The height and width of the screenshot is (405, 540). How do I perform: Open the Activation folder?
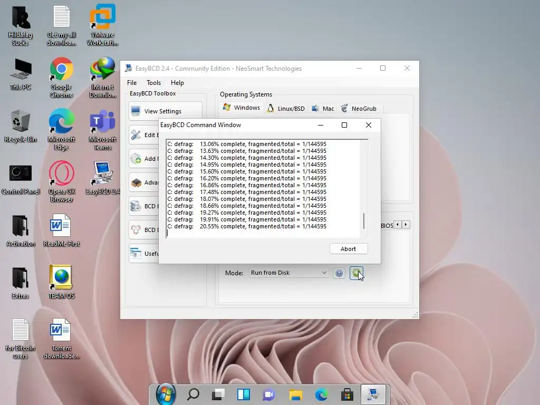(x=21, y=231)
